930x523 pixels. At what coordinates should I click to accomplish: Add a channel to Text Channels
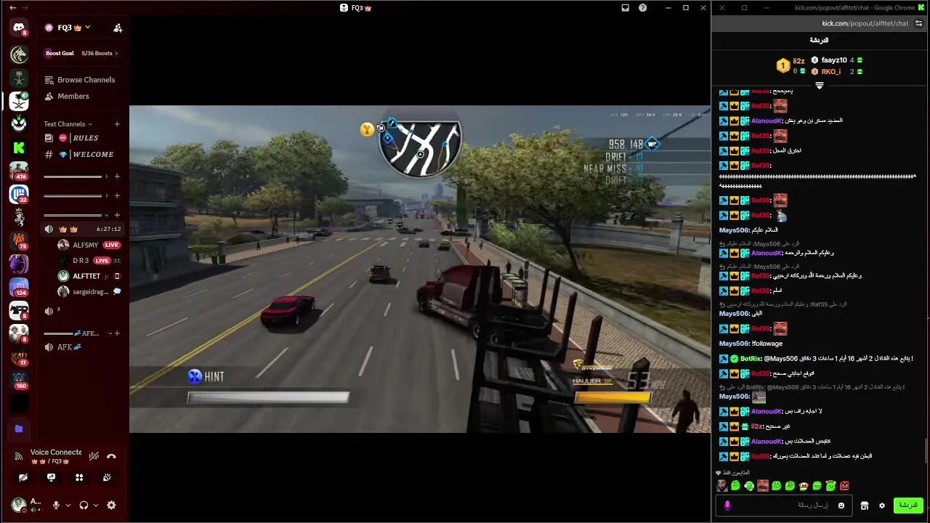click(117, 124)
